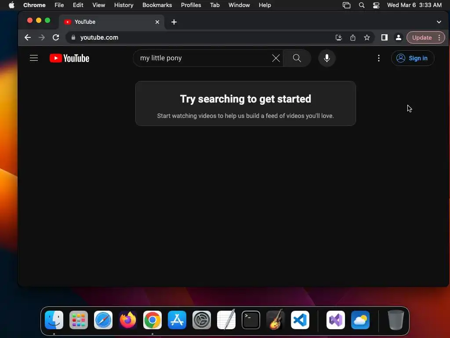The height and width of the screenshot is (338, 450).
Task: Open Chrome app menu
Action: [x=34, y=5]
